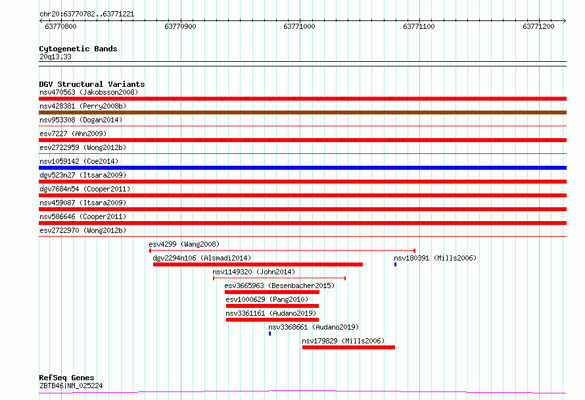Click ruler position 63770800
Image resolution: width=585 pixels, height=400 pixels.
click(60, 26)
